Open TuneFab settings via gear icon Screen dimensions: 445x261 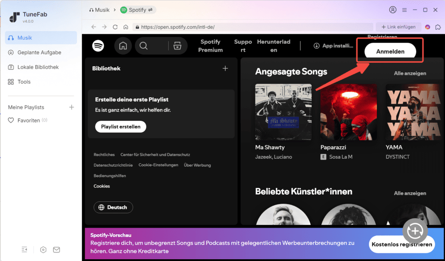coord(43,249)
